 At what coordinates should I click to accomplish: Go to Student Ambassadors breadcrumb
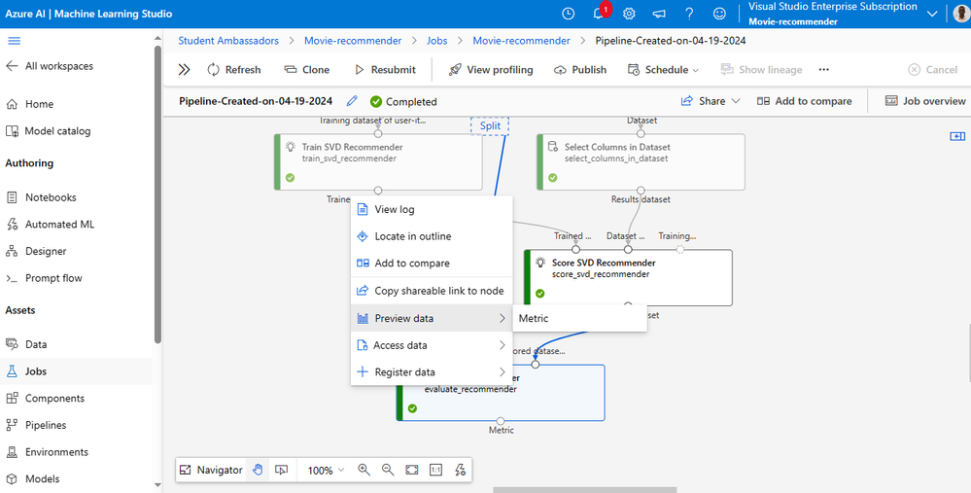point(228,40)
